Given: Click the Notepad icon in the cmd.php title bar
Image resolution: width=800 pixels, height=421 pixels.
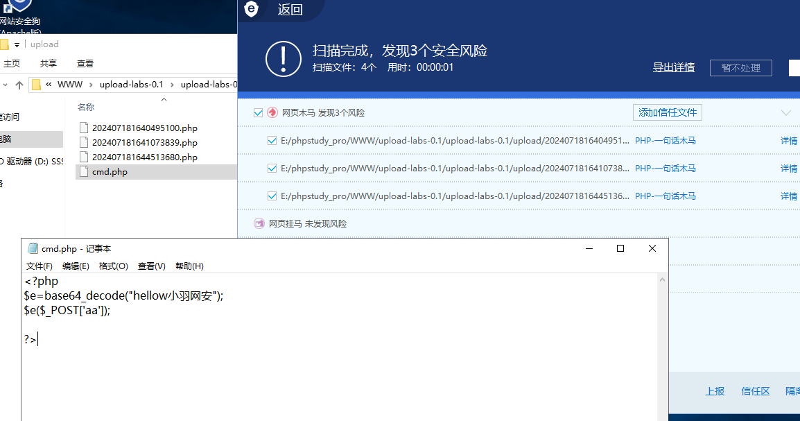Looking at the screenshot, I should point(33,248).
